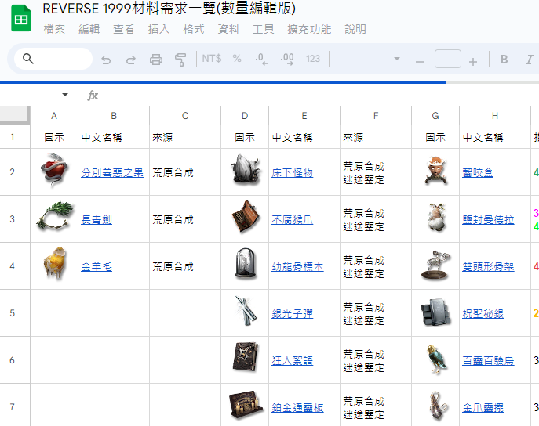
Task: Click the decrease decimal places icon
Action: [x=262, y=59]
